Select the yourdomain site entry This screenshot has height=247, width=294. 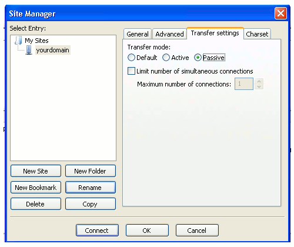click(53, 50)
